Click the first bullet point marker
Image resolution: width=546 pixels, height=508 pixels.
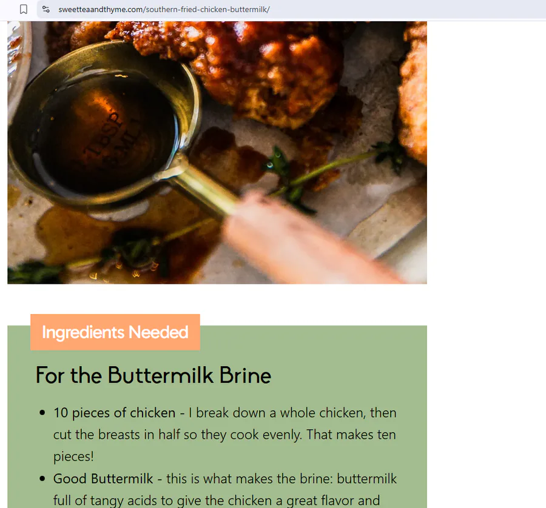42,413
